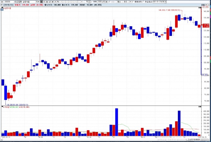
Task: Click the top-left toolbar record icon
Action: [2, 2]
